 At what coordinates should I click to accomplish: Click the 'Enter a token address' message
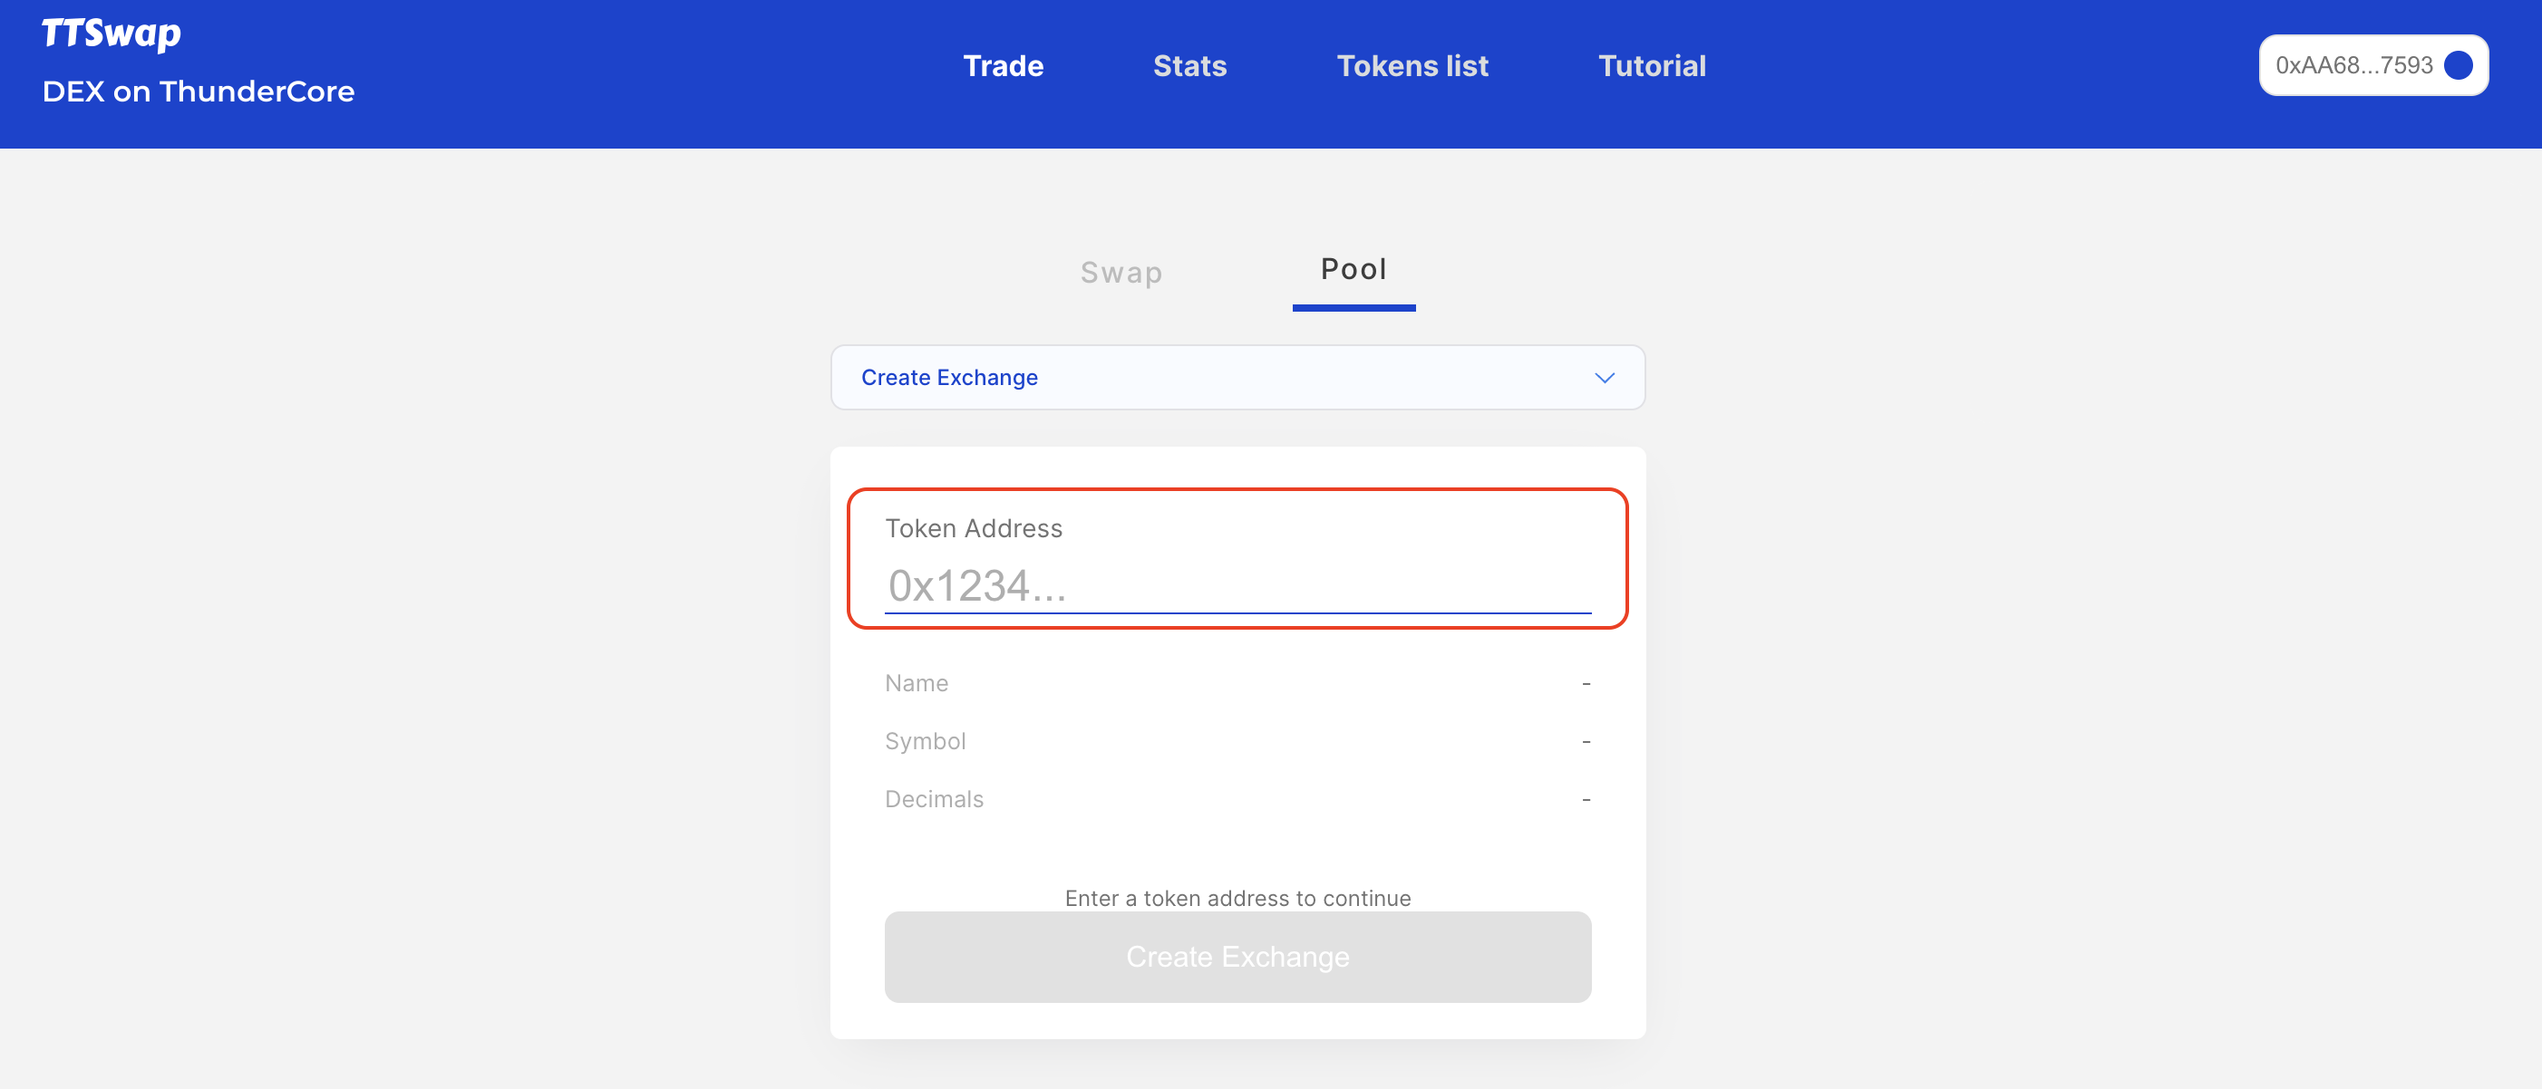[x=1237, y=898]
